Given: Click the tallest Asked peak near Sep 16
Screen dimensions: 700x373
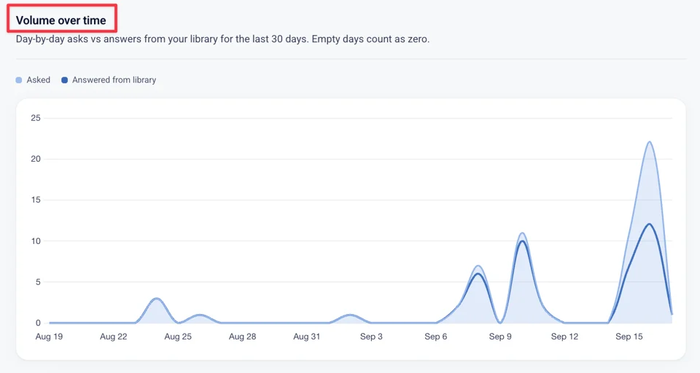Looking at the screenshot, I should (x=649, y=142).
